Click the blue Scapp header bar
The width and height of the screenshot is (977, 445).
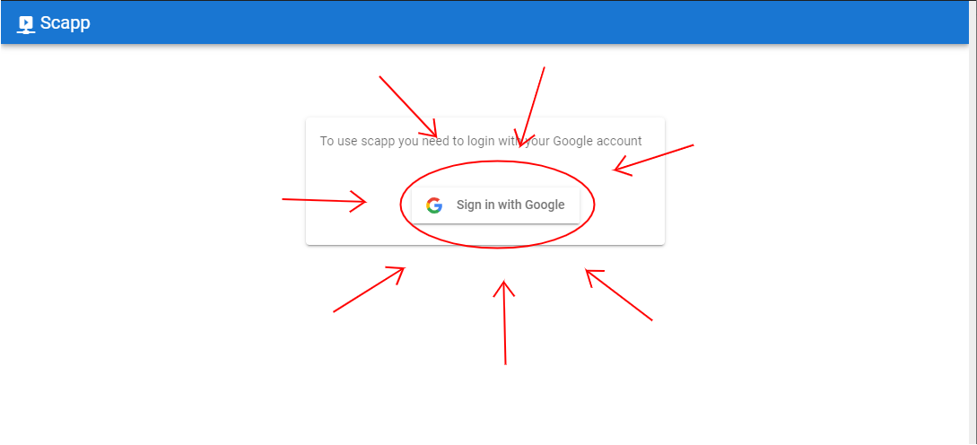coord(484,22)
